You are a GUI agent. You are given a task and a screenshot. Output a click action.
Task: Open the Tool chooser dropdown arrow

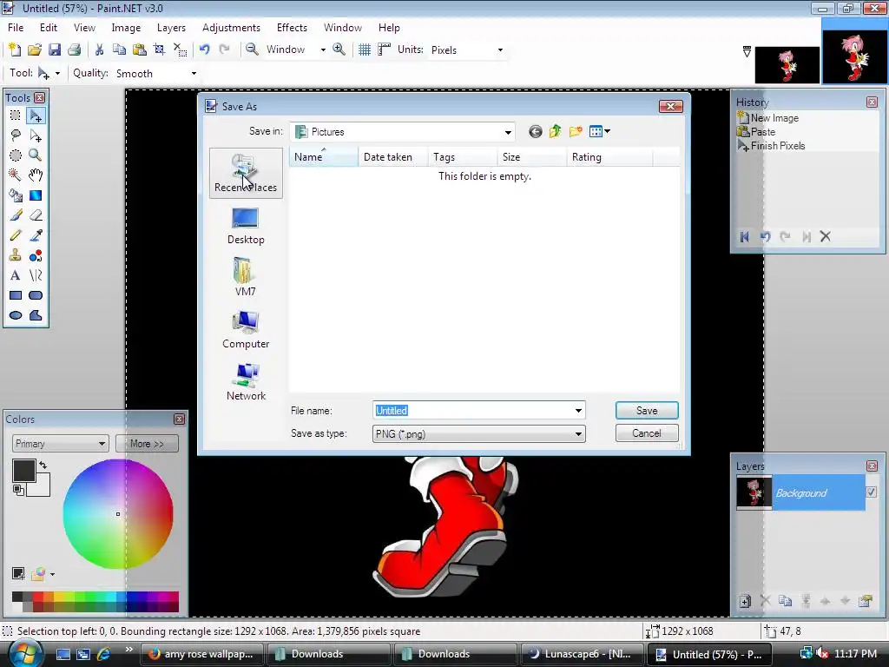[x=57, y=74]
